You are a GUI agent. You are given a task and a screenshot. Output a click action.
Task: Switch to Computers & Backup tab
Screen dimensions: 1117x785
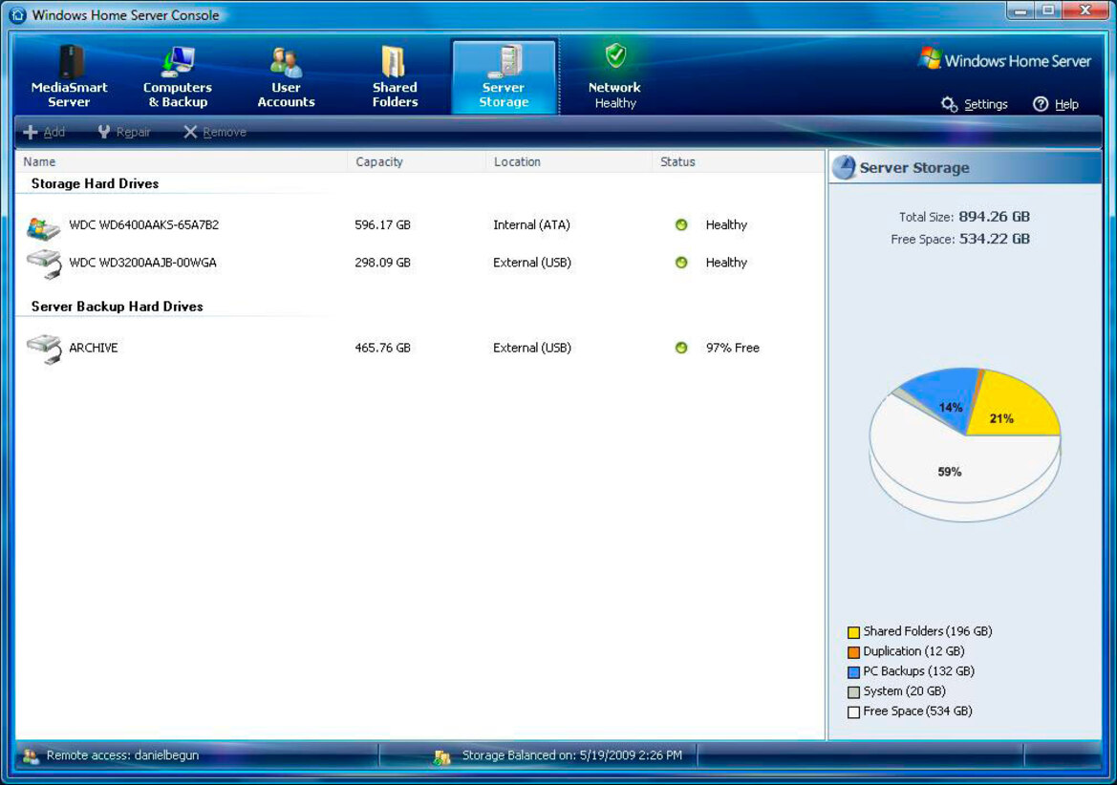[x=178, y=76]
